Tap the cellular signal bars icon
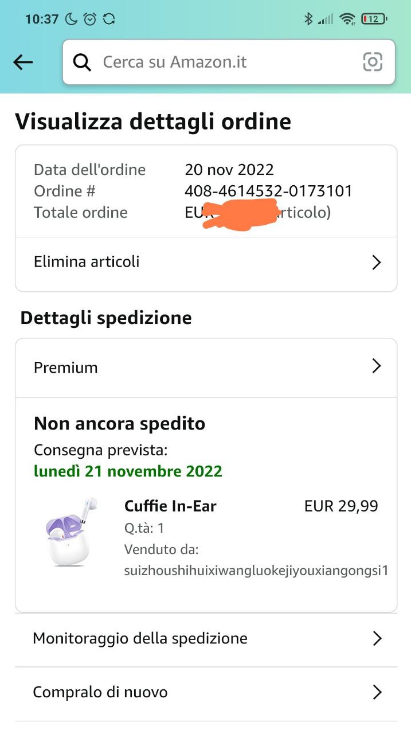This screenshot has height=734, width=411. pyautogui.click(x=326, y=19)
